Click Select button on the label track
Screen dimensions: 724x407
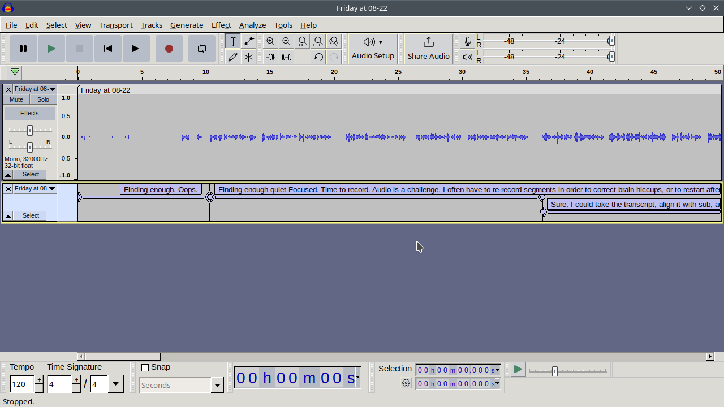coord(31,216)
